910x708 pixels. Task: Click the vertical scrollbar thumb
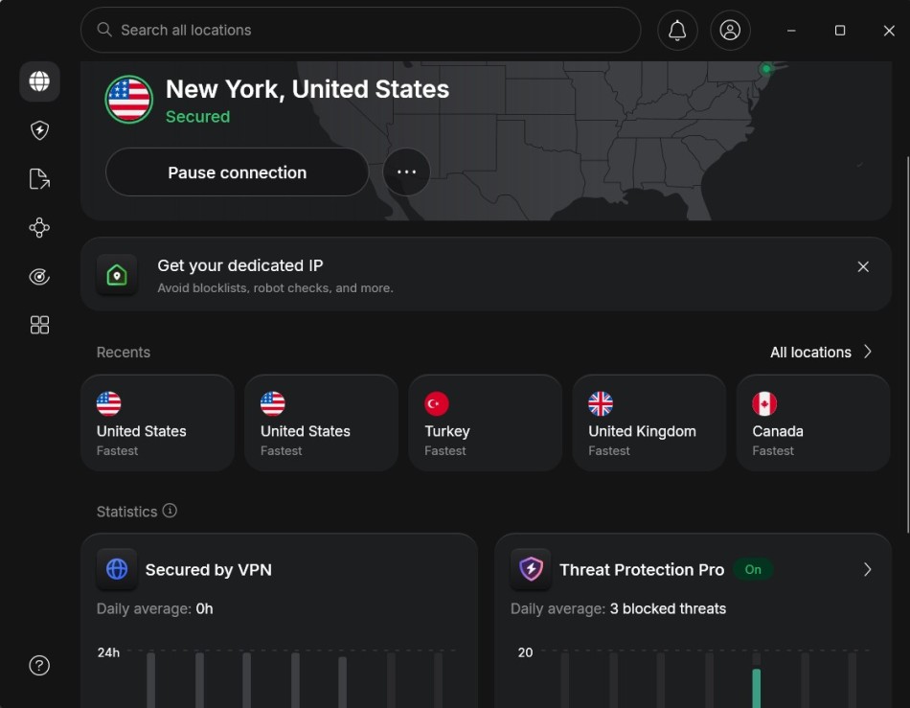coord(907,344)
